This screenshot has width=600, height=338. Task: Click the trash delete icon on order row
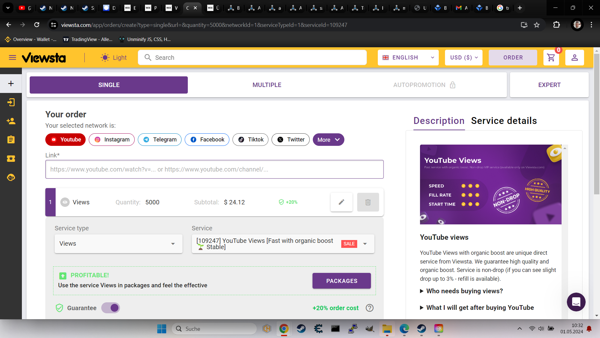pos(368,202)
